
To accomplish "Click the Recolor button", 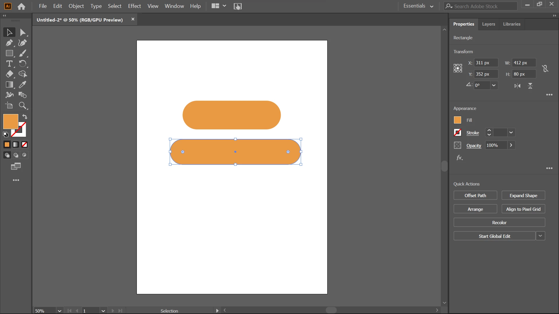I will pyautogui.click(x=499, y=222).
